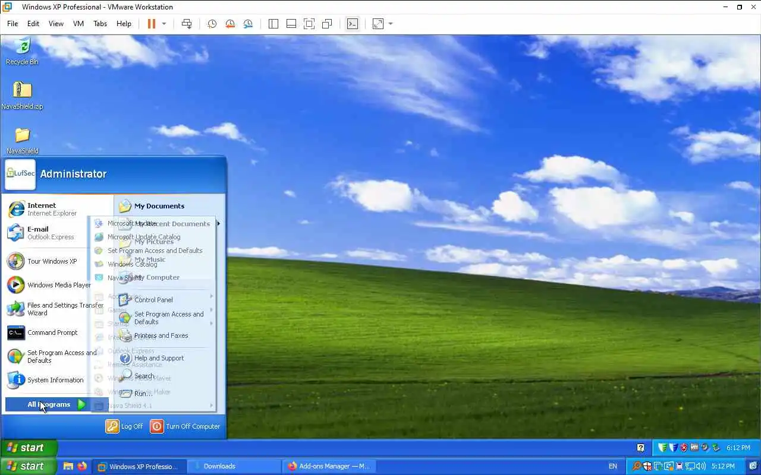This screenshot has height=475, width=761.
Task: Click the red Security Center alert tray icon
Action: 684,448
